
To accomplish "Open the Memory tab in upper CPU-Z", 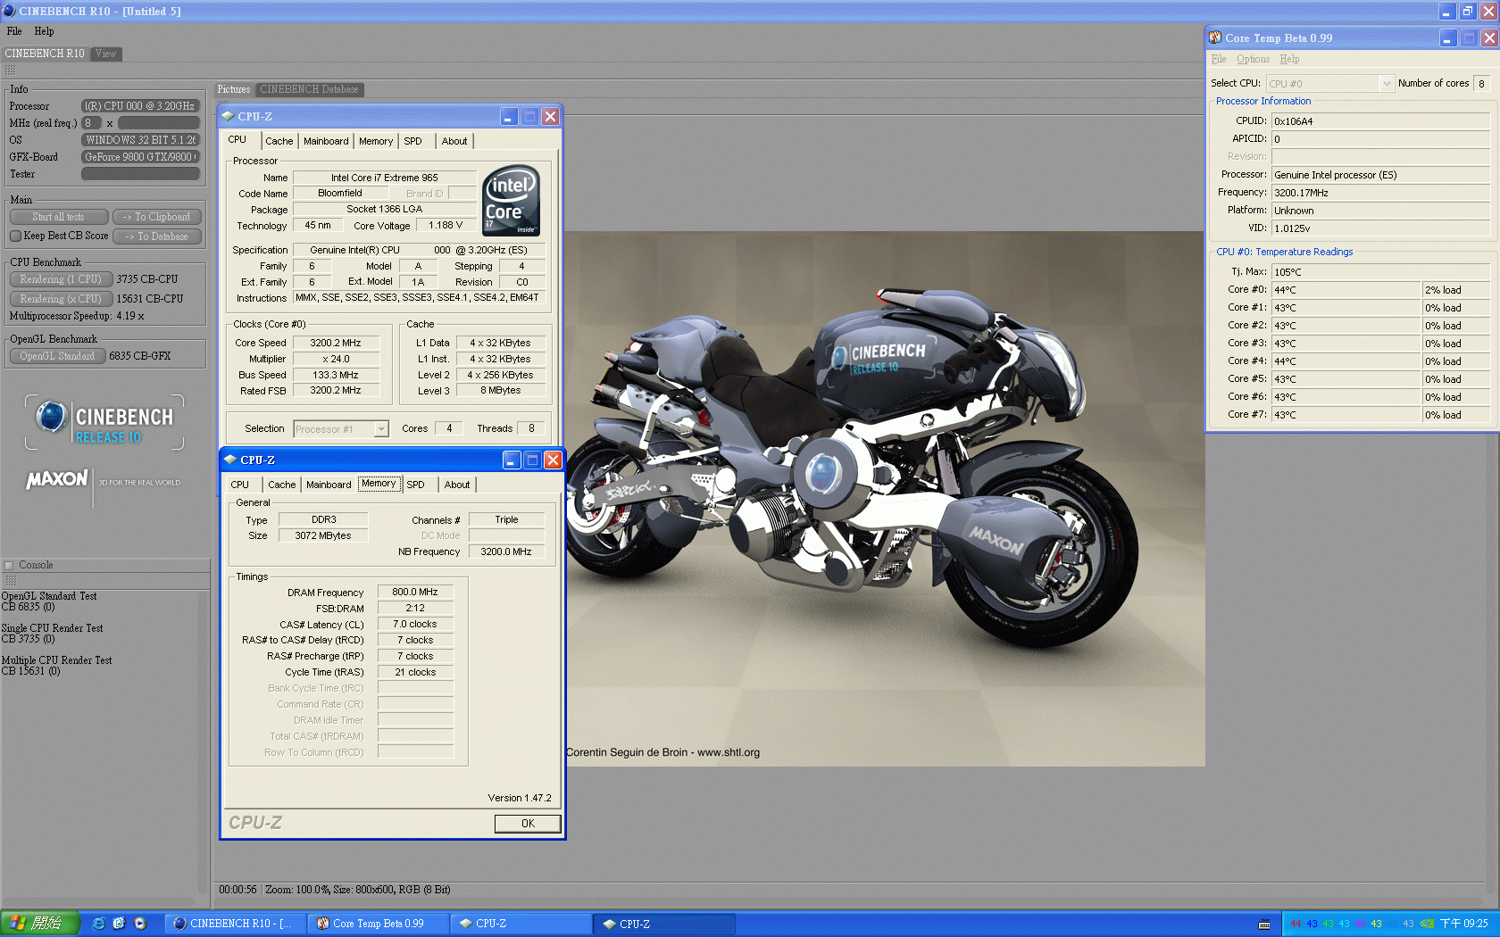I will [376, 141].
